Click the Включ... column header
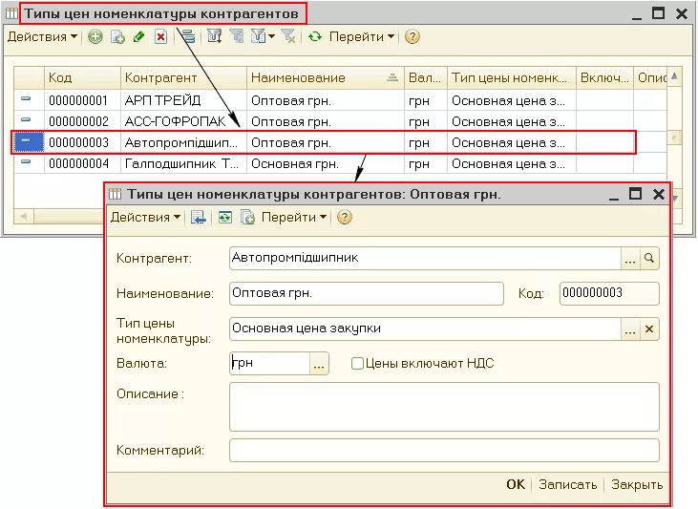 coord(604,77)
